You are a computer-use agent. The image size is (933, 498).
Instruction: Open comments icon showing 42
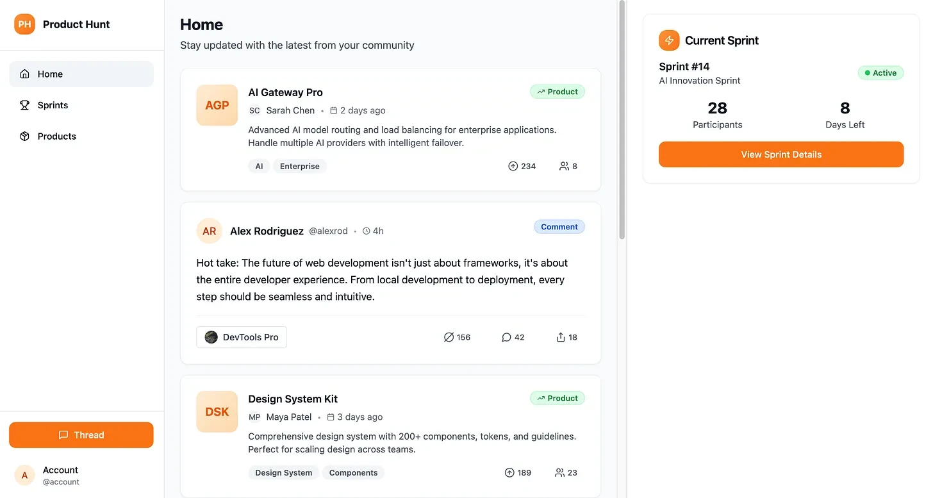point(506,337)
